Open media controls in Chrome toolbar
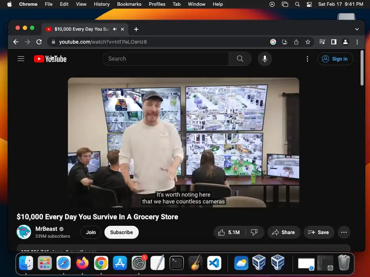 322,42
